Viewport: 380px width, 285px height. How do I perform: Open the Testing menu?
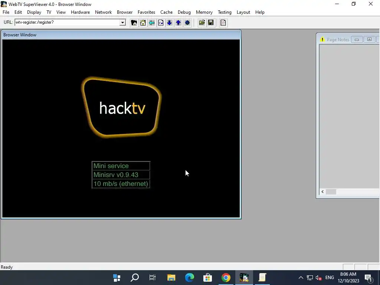point(225,12)
